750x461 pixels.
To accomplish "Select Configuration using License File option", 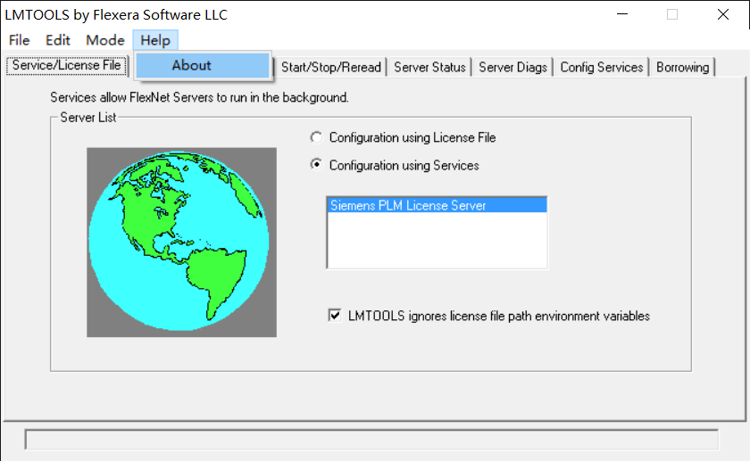I will tap(314, 137).
